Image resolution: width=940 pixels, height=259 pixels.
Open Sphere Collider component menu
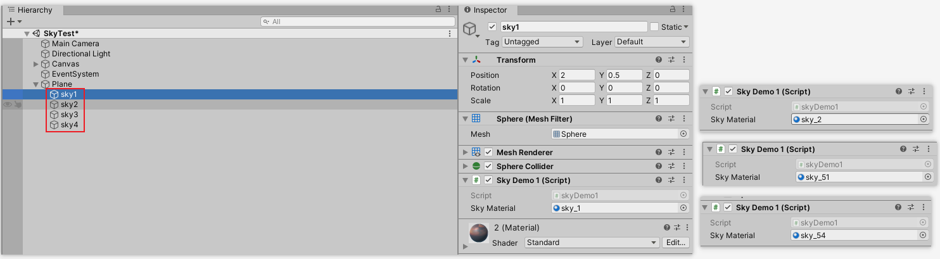683,167
